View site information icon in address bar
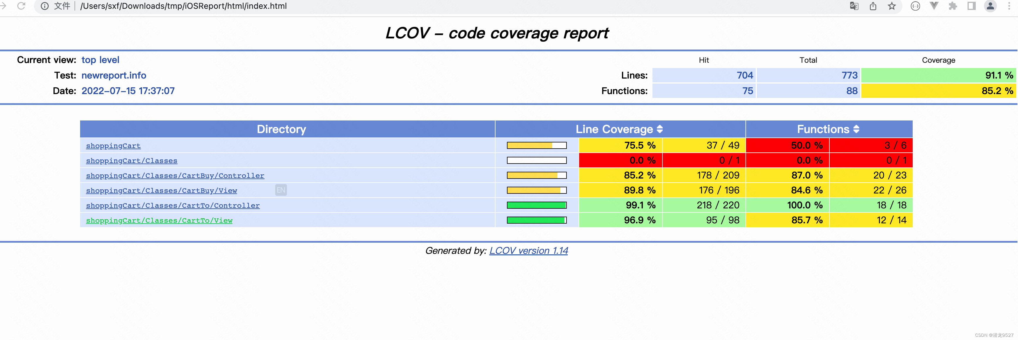The image size is (1018, 340). tap(45, 6)
